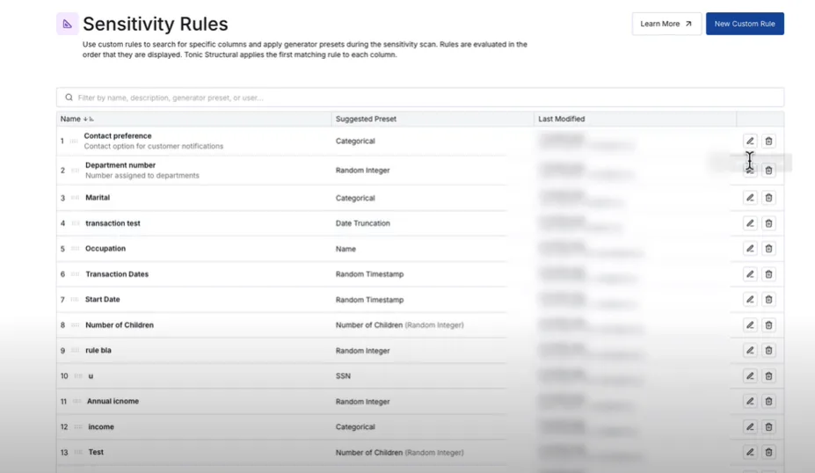The height and width of the screenshot is (473, 815).
Task: Click Categorical preset for Marital
Action: coord(355,198)
